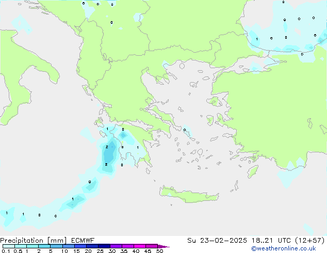This screenshot has height=253, width=327.
Task: Click the island of Crete on map
Action: 189,195
